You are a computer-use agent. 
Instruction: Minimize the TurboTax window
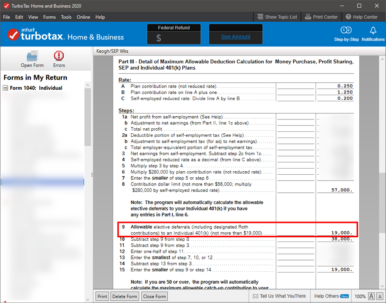click(342, 6)
